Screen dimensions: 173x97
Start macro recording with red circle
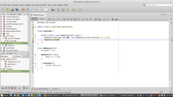point(104,19)
